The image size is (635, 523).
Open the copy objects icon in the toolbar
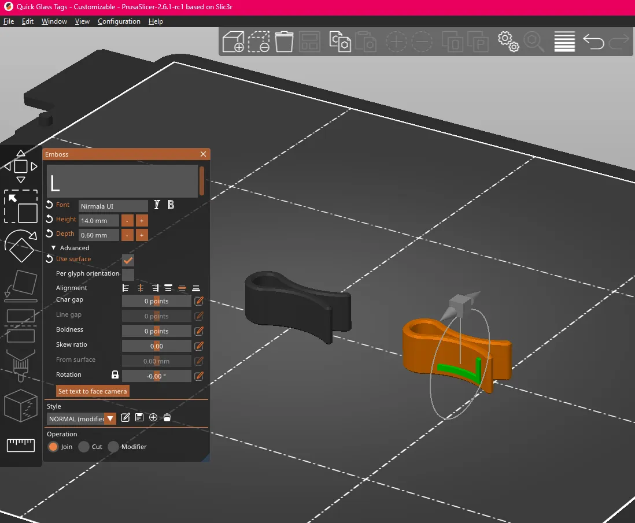coord(339,42)
